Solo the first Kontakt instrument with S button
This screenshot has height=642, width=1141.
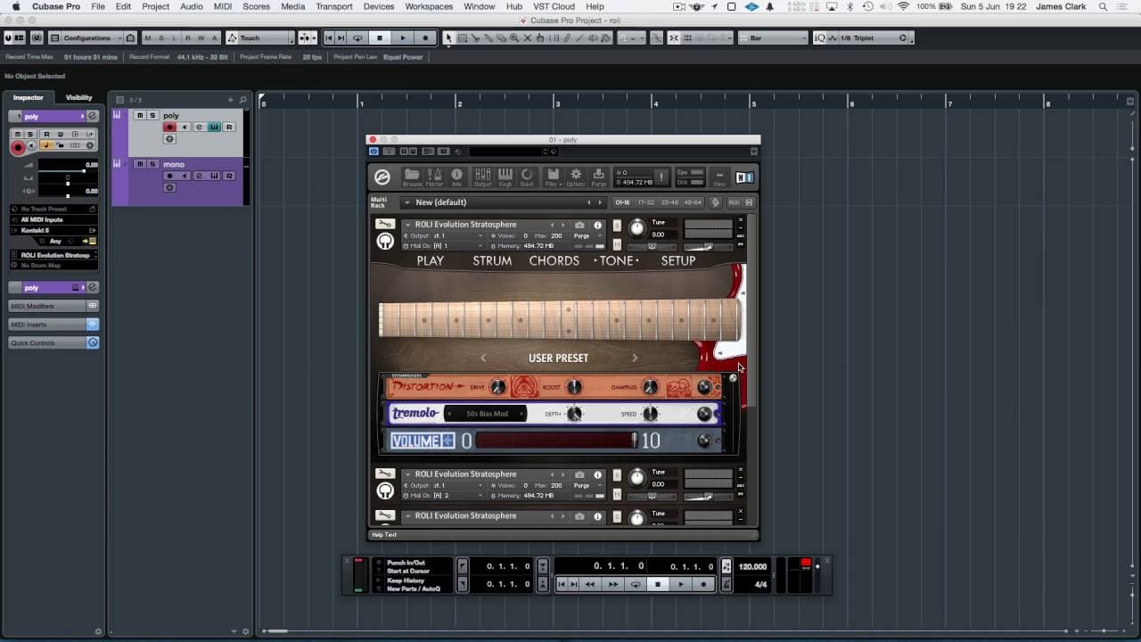pos(617,226)
